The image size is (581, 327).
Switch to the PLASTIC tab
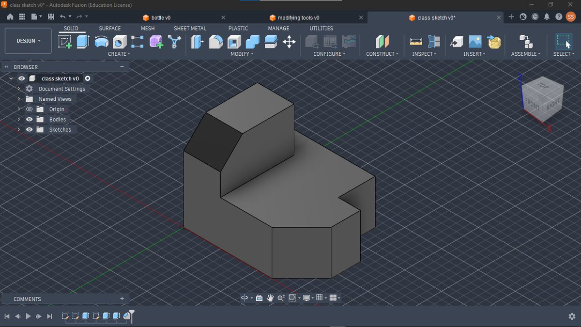[238, 29]
